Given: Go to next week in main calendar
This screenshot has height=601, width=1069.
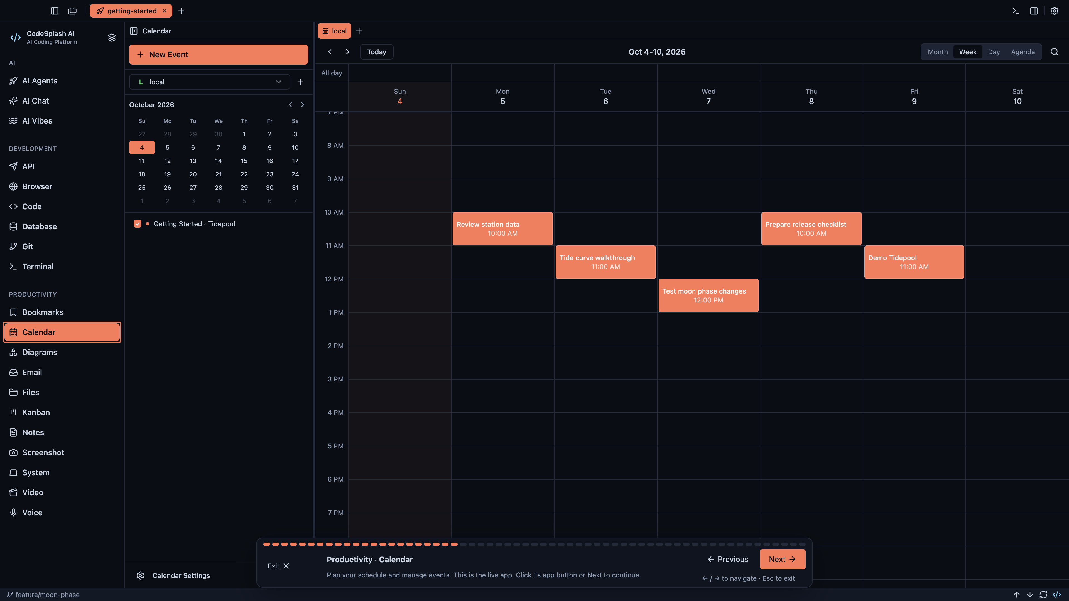Looking at the screenshot, I should [348, 52].
